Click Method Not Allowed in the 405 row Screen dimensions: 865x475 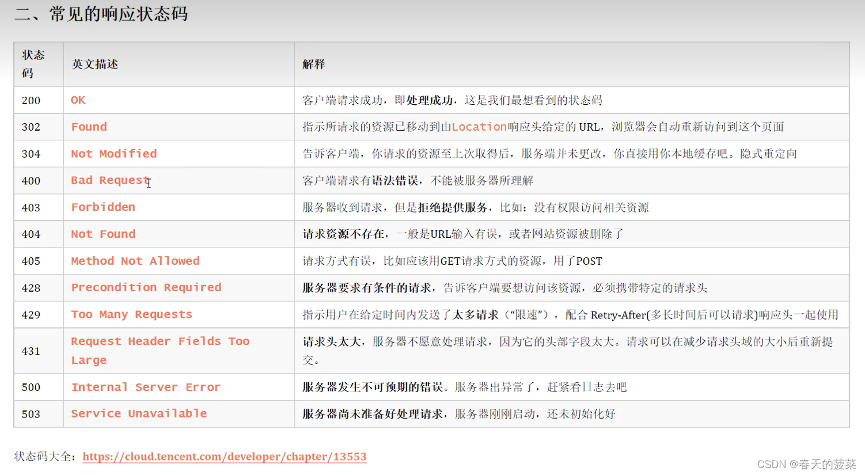coord(135,260)
